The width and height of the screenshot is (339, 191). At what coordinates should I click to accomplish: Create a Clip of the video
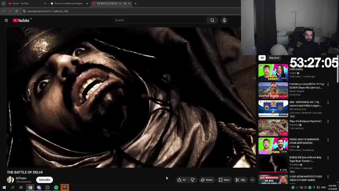240,180
